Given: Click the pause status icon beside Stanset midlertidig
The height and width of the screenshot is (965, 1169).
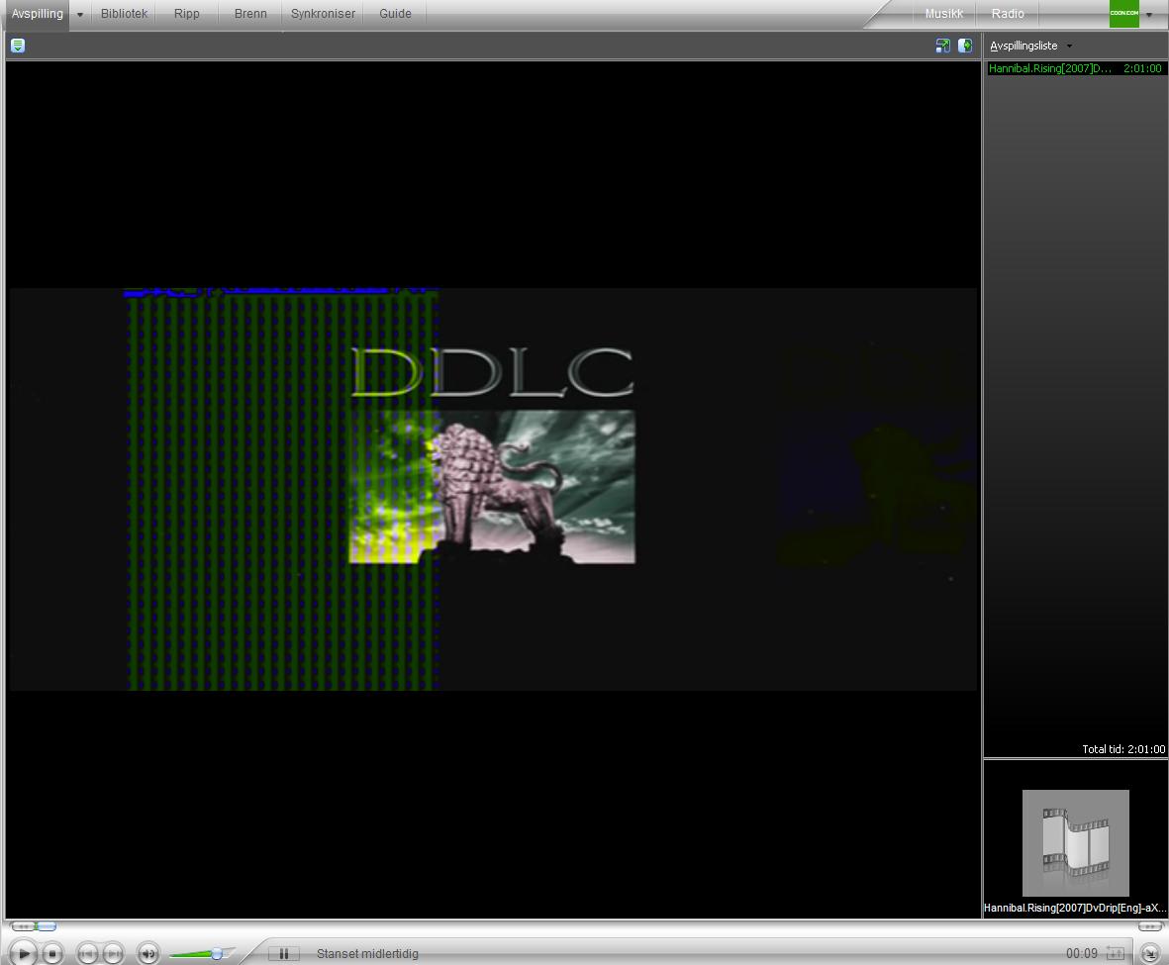Looking at the screenshot, I should 283,954.
